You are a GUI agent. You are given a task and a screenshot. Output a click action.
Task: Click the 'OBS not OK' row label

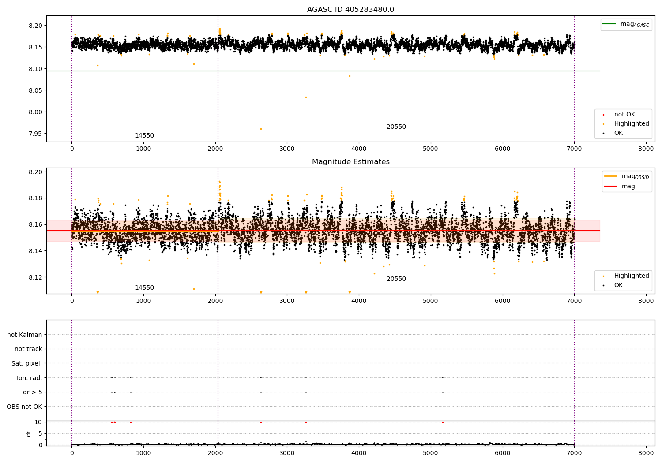(x=25, y=407)
